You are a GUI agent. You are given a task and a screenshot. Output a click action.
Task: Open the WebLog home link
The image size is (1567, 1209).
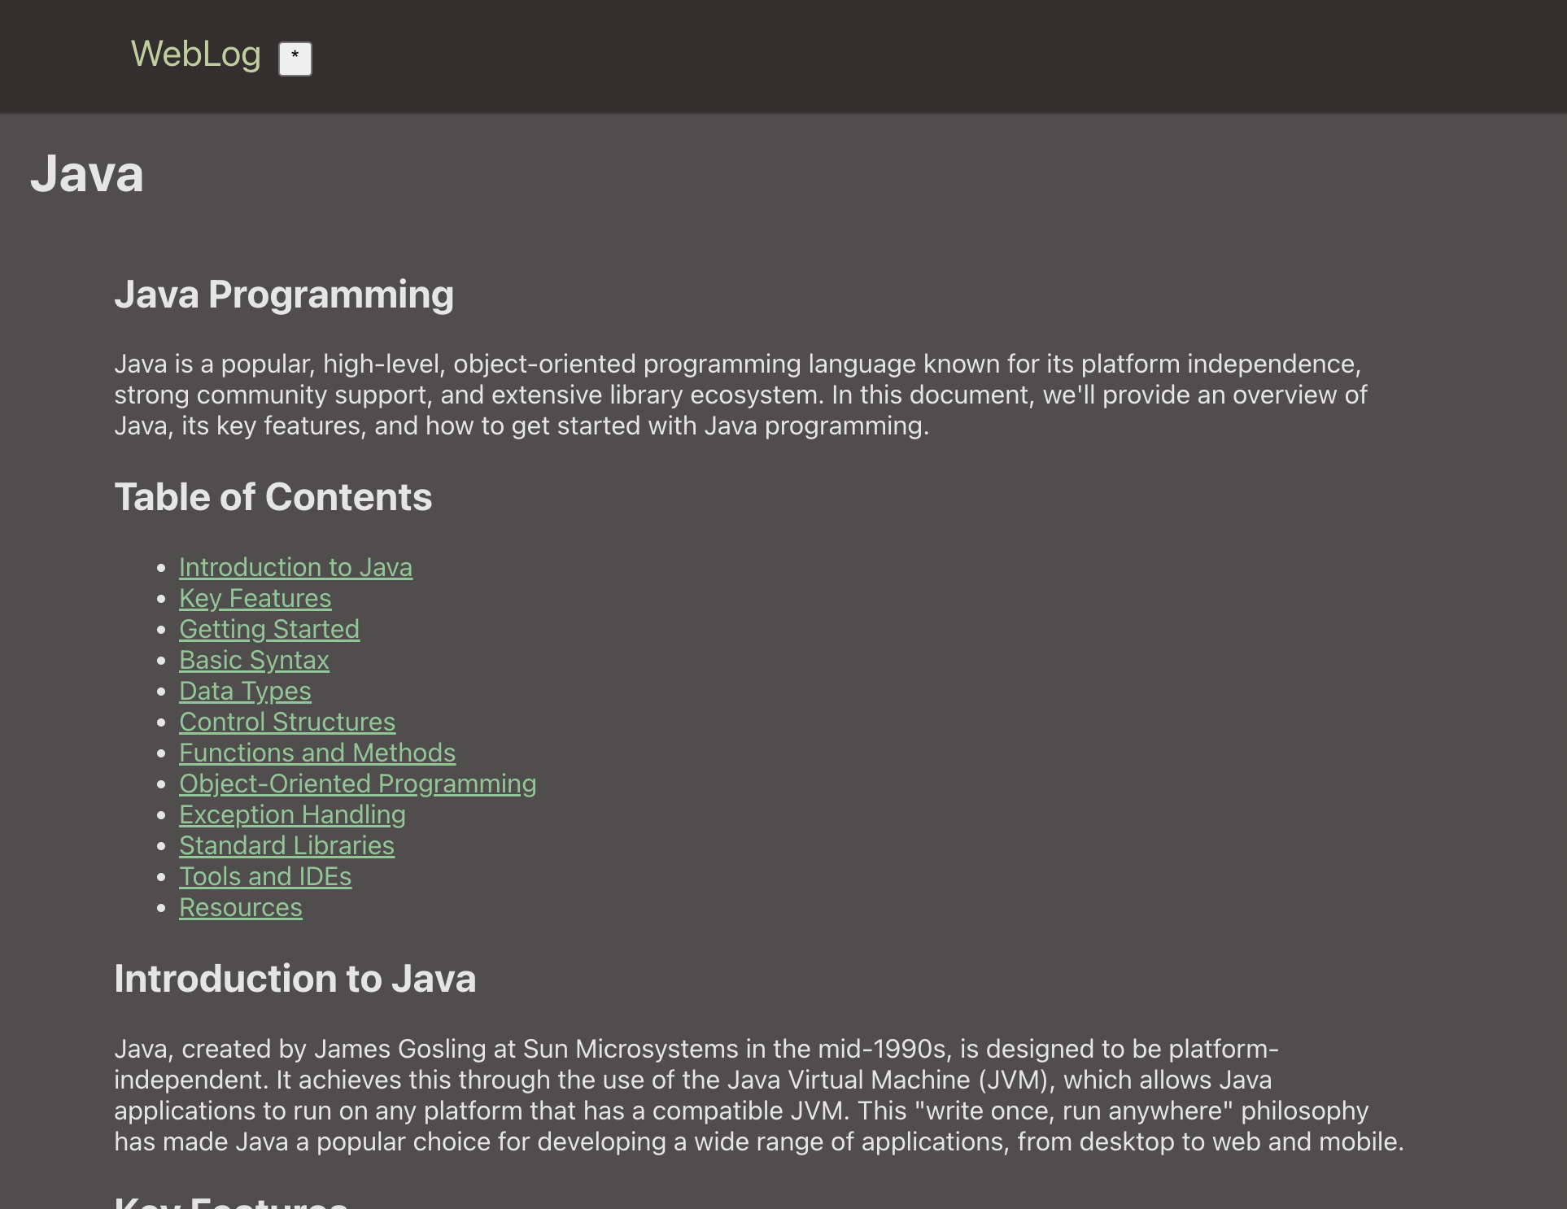click(x=195, y=55)
